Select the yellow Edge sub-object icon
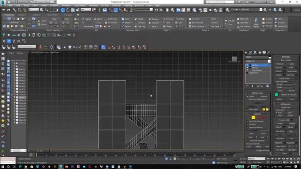Image resolution: width=301 pixels, height=169 pixels. 253,117
